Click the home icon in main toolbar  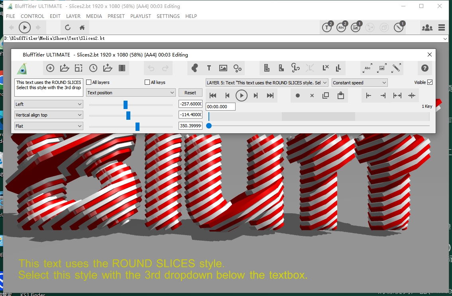pos(82,27)
